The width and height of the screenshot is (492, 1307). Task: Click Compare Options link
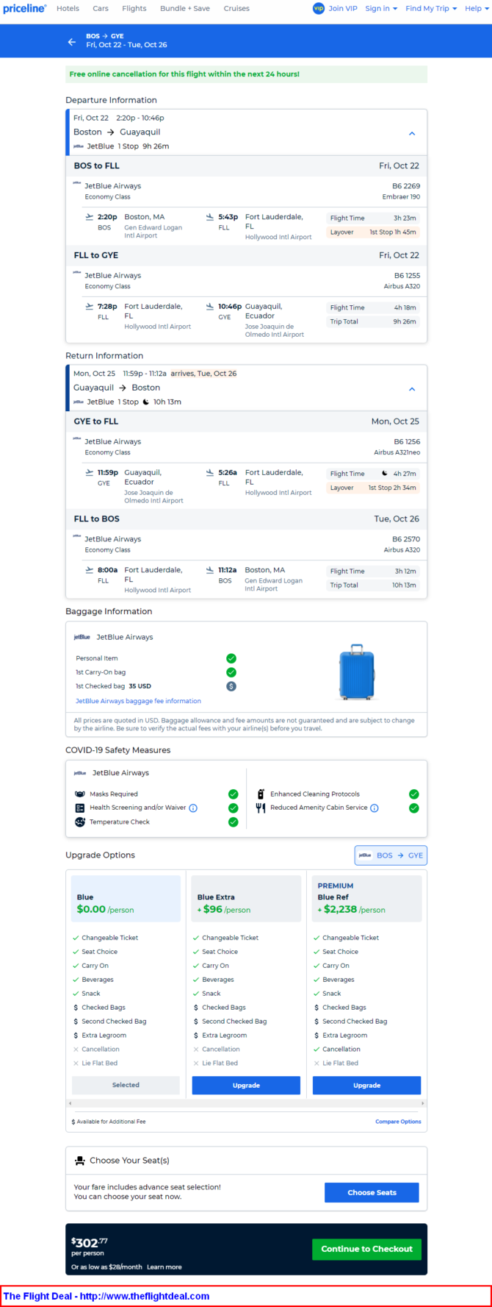click(x=398, y=1122)
